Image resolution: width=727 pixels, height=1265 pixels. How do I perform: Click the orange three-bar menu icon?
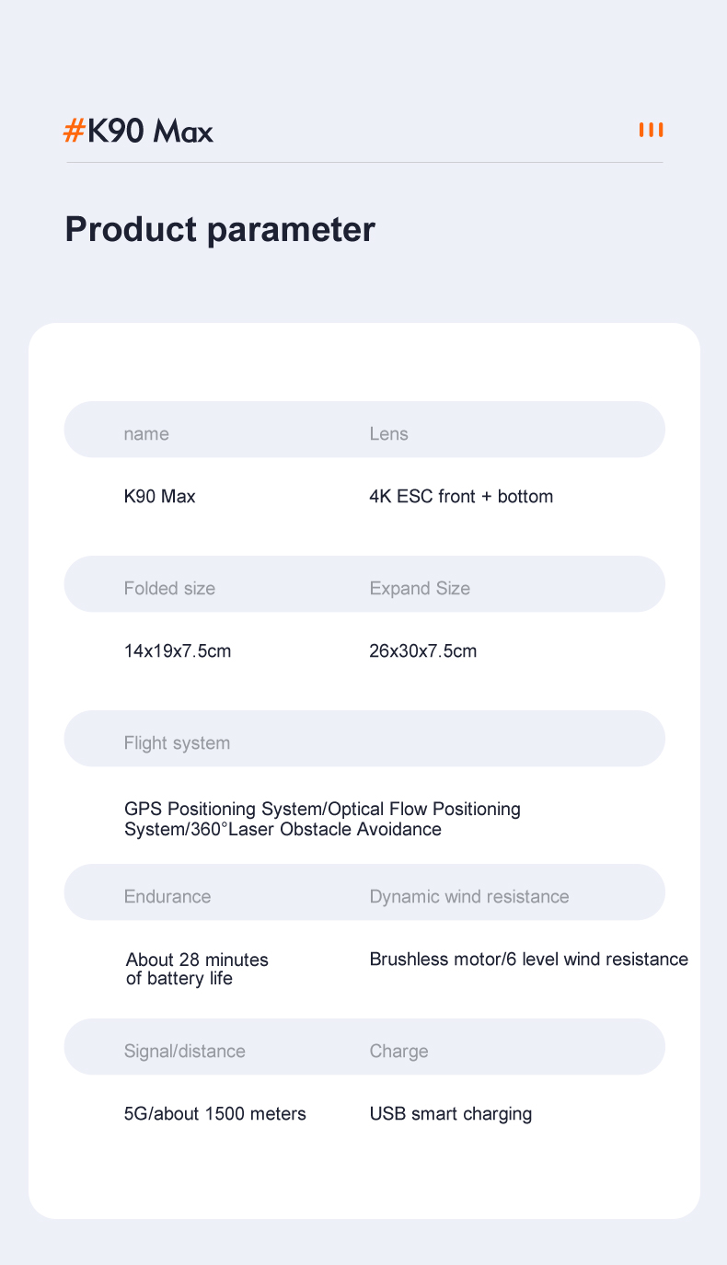coord(651,130)
